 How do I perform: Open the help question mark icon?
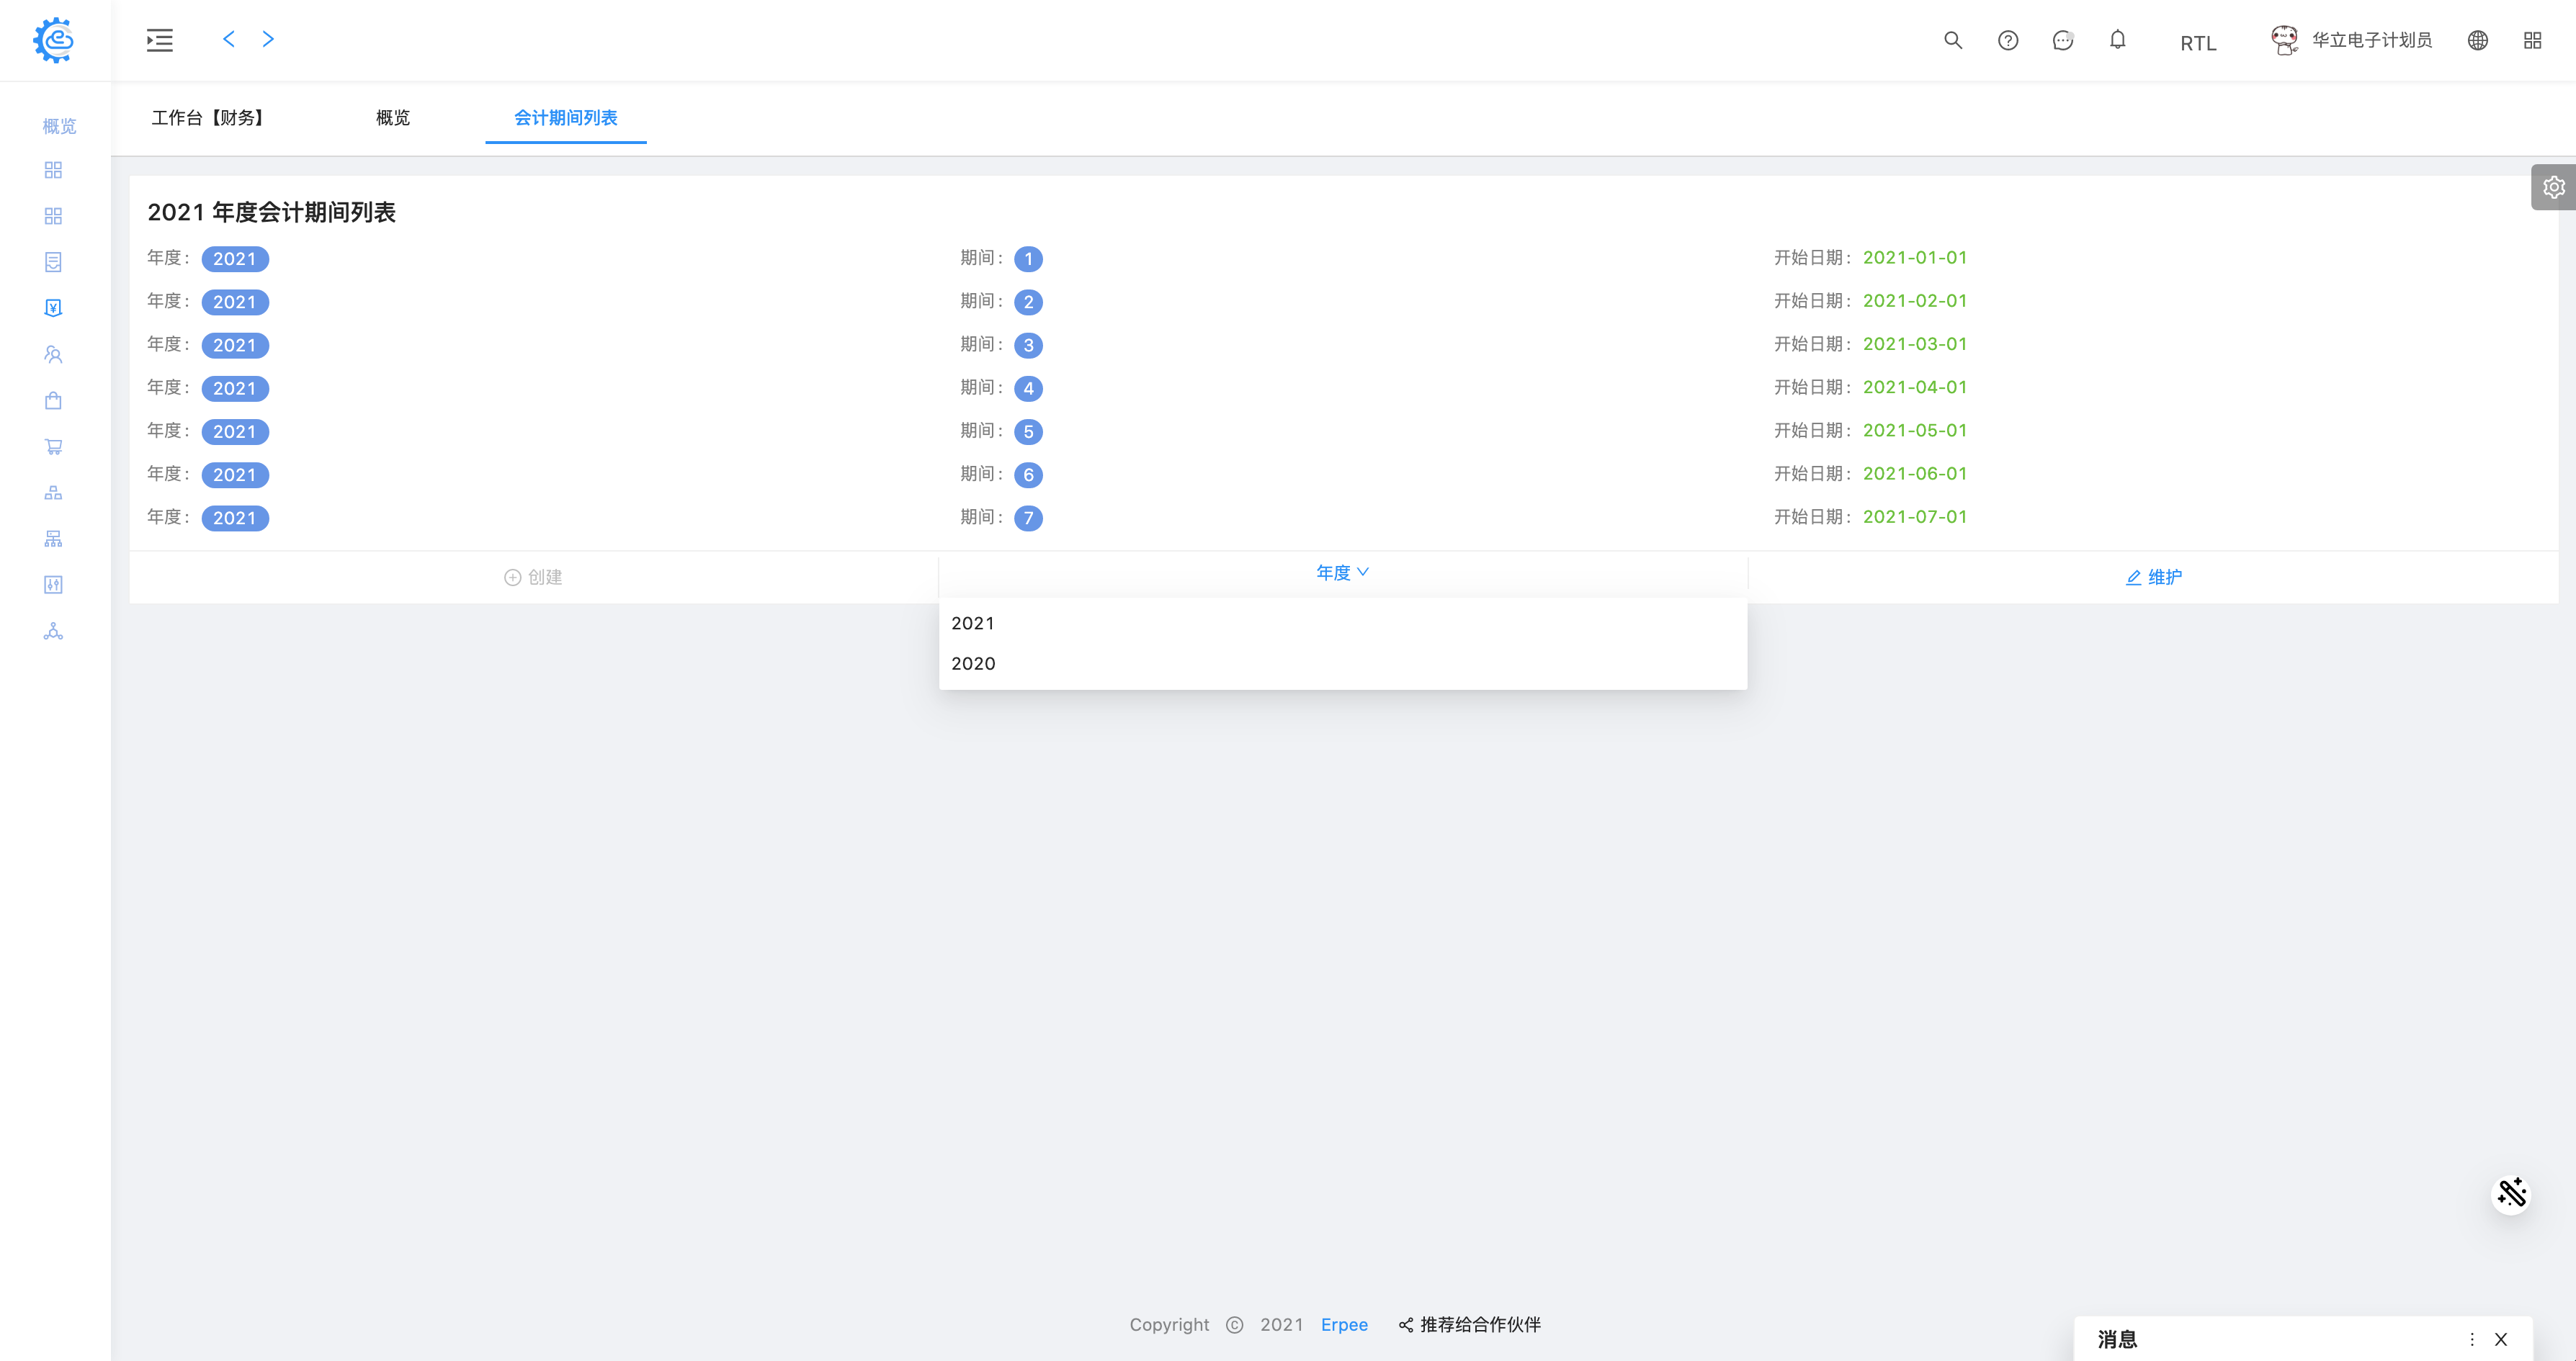[x=2007, y=40]
